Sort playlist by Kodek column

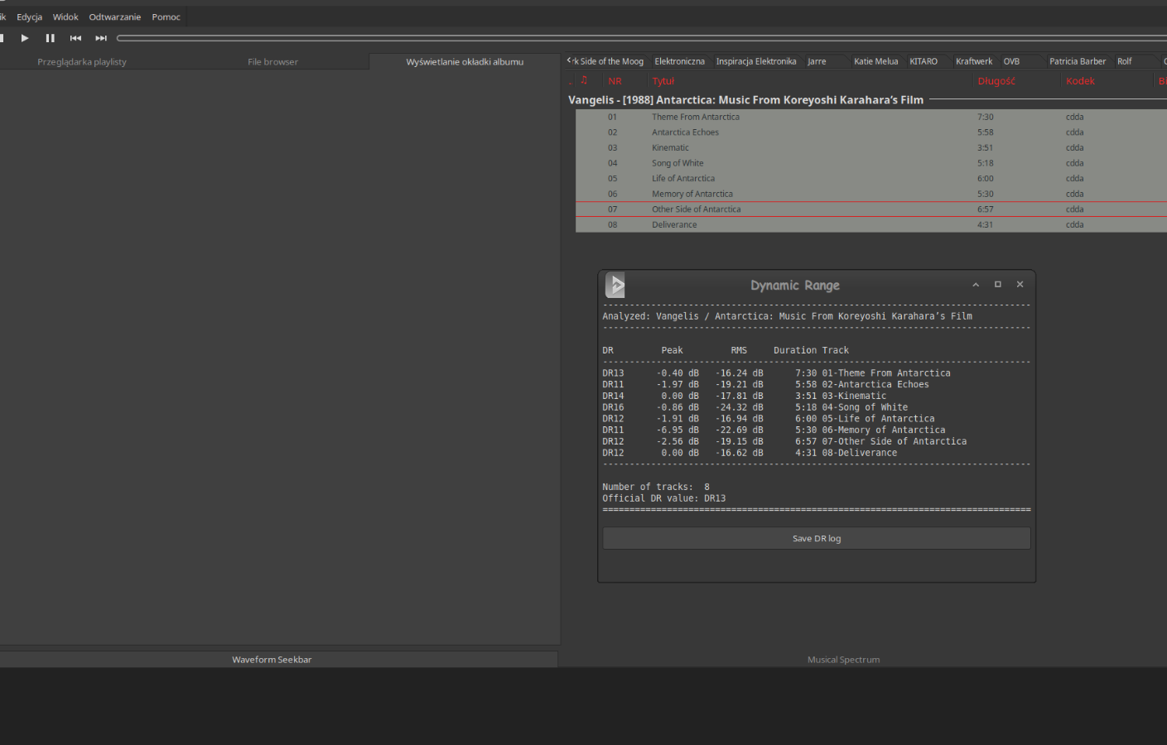click(1080, 81)
